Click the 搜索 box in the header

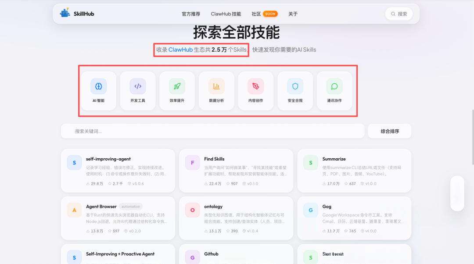(x=399, y=14)
